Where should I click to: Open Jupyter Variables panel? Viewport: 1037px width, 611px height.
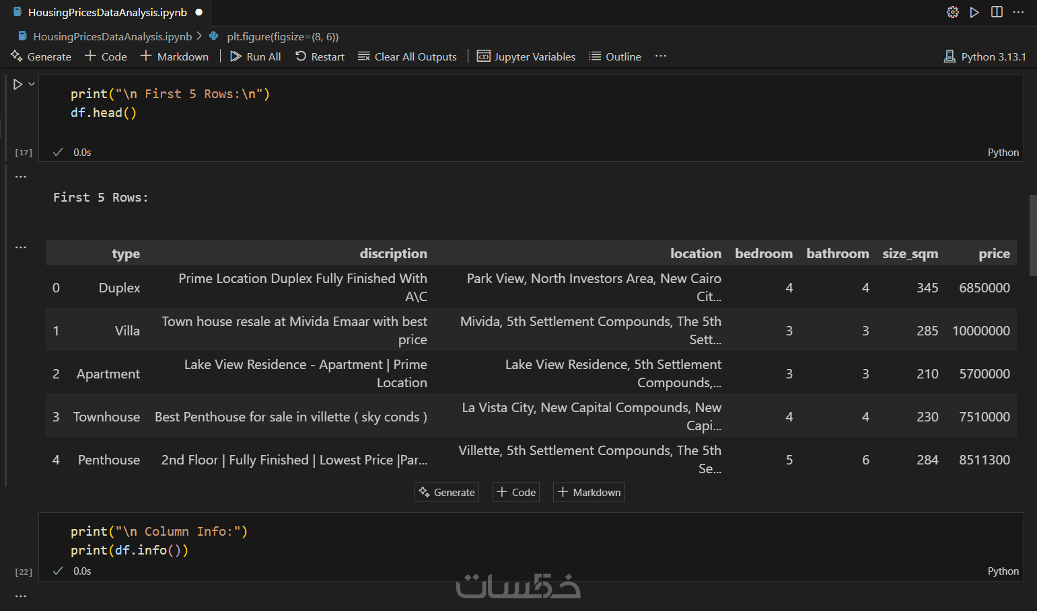[x=526, y=56]
